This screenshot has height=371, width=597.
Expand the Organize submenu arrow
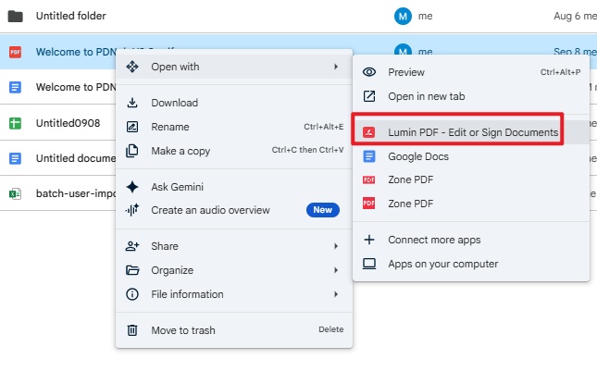[x=336, y=270]
